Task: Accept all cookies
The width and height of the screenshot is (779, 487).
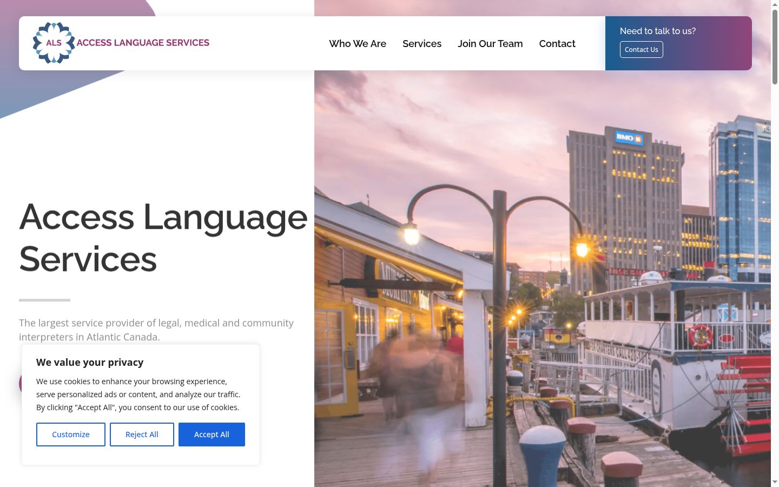Action: 212,435
